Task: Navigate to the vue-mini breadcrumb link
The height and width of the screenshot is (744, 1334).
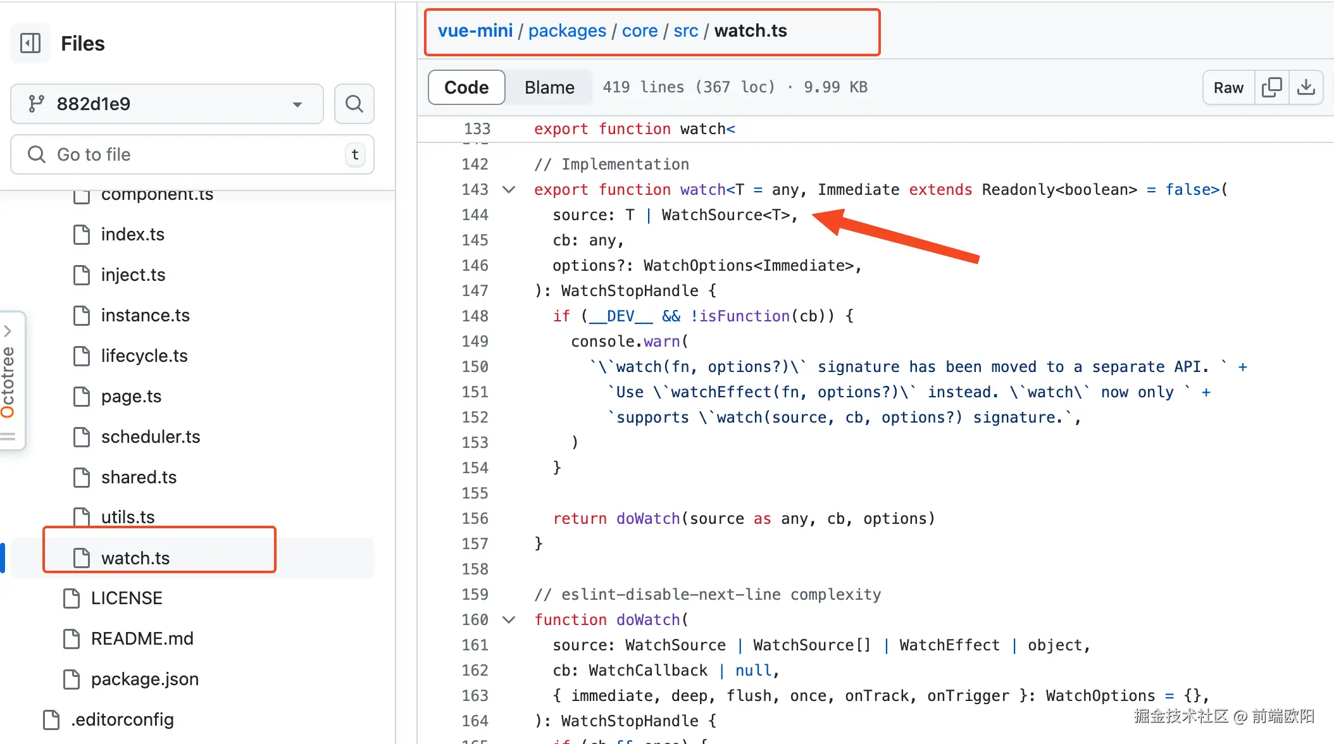Action: pyautogui.click(x=475, y=30)
